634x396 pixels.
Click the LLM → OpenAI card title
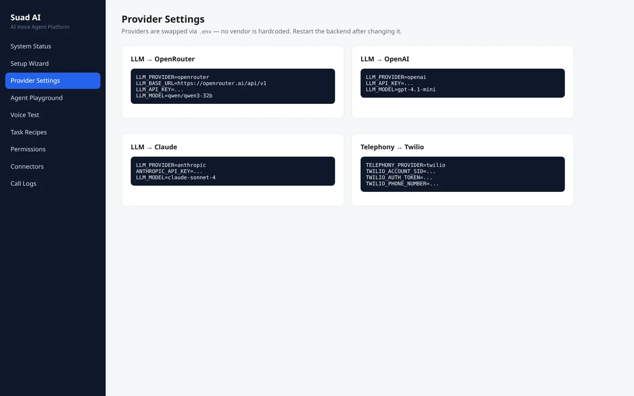tap(385, 59)
